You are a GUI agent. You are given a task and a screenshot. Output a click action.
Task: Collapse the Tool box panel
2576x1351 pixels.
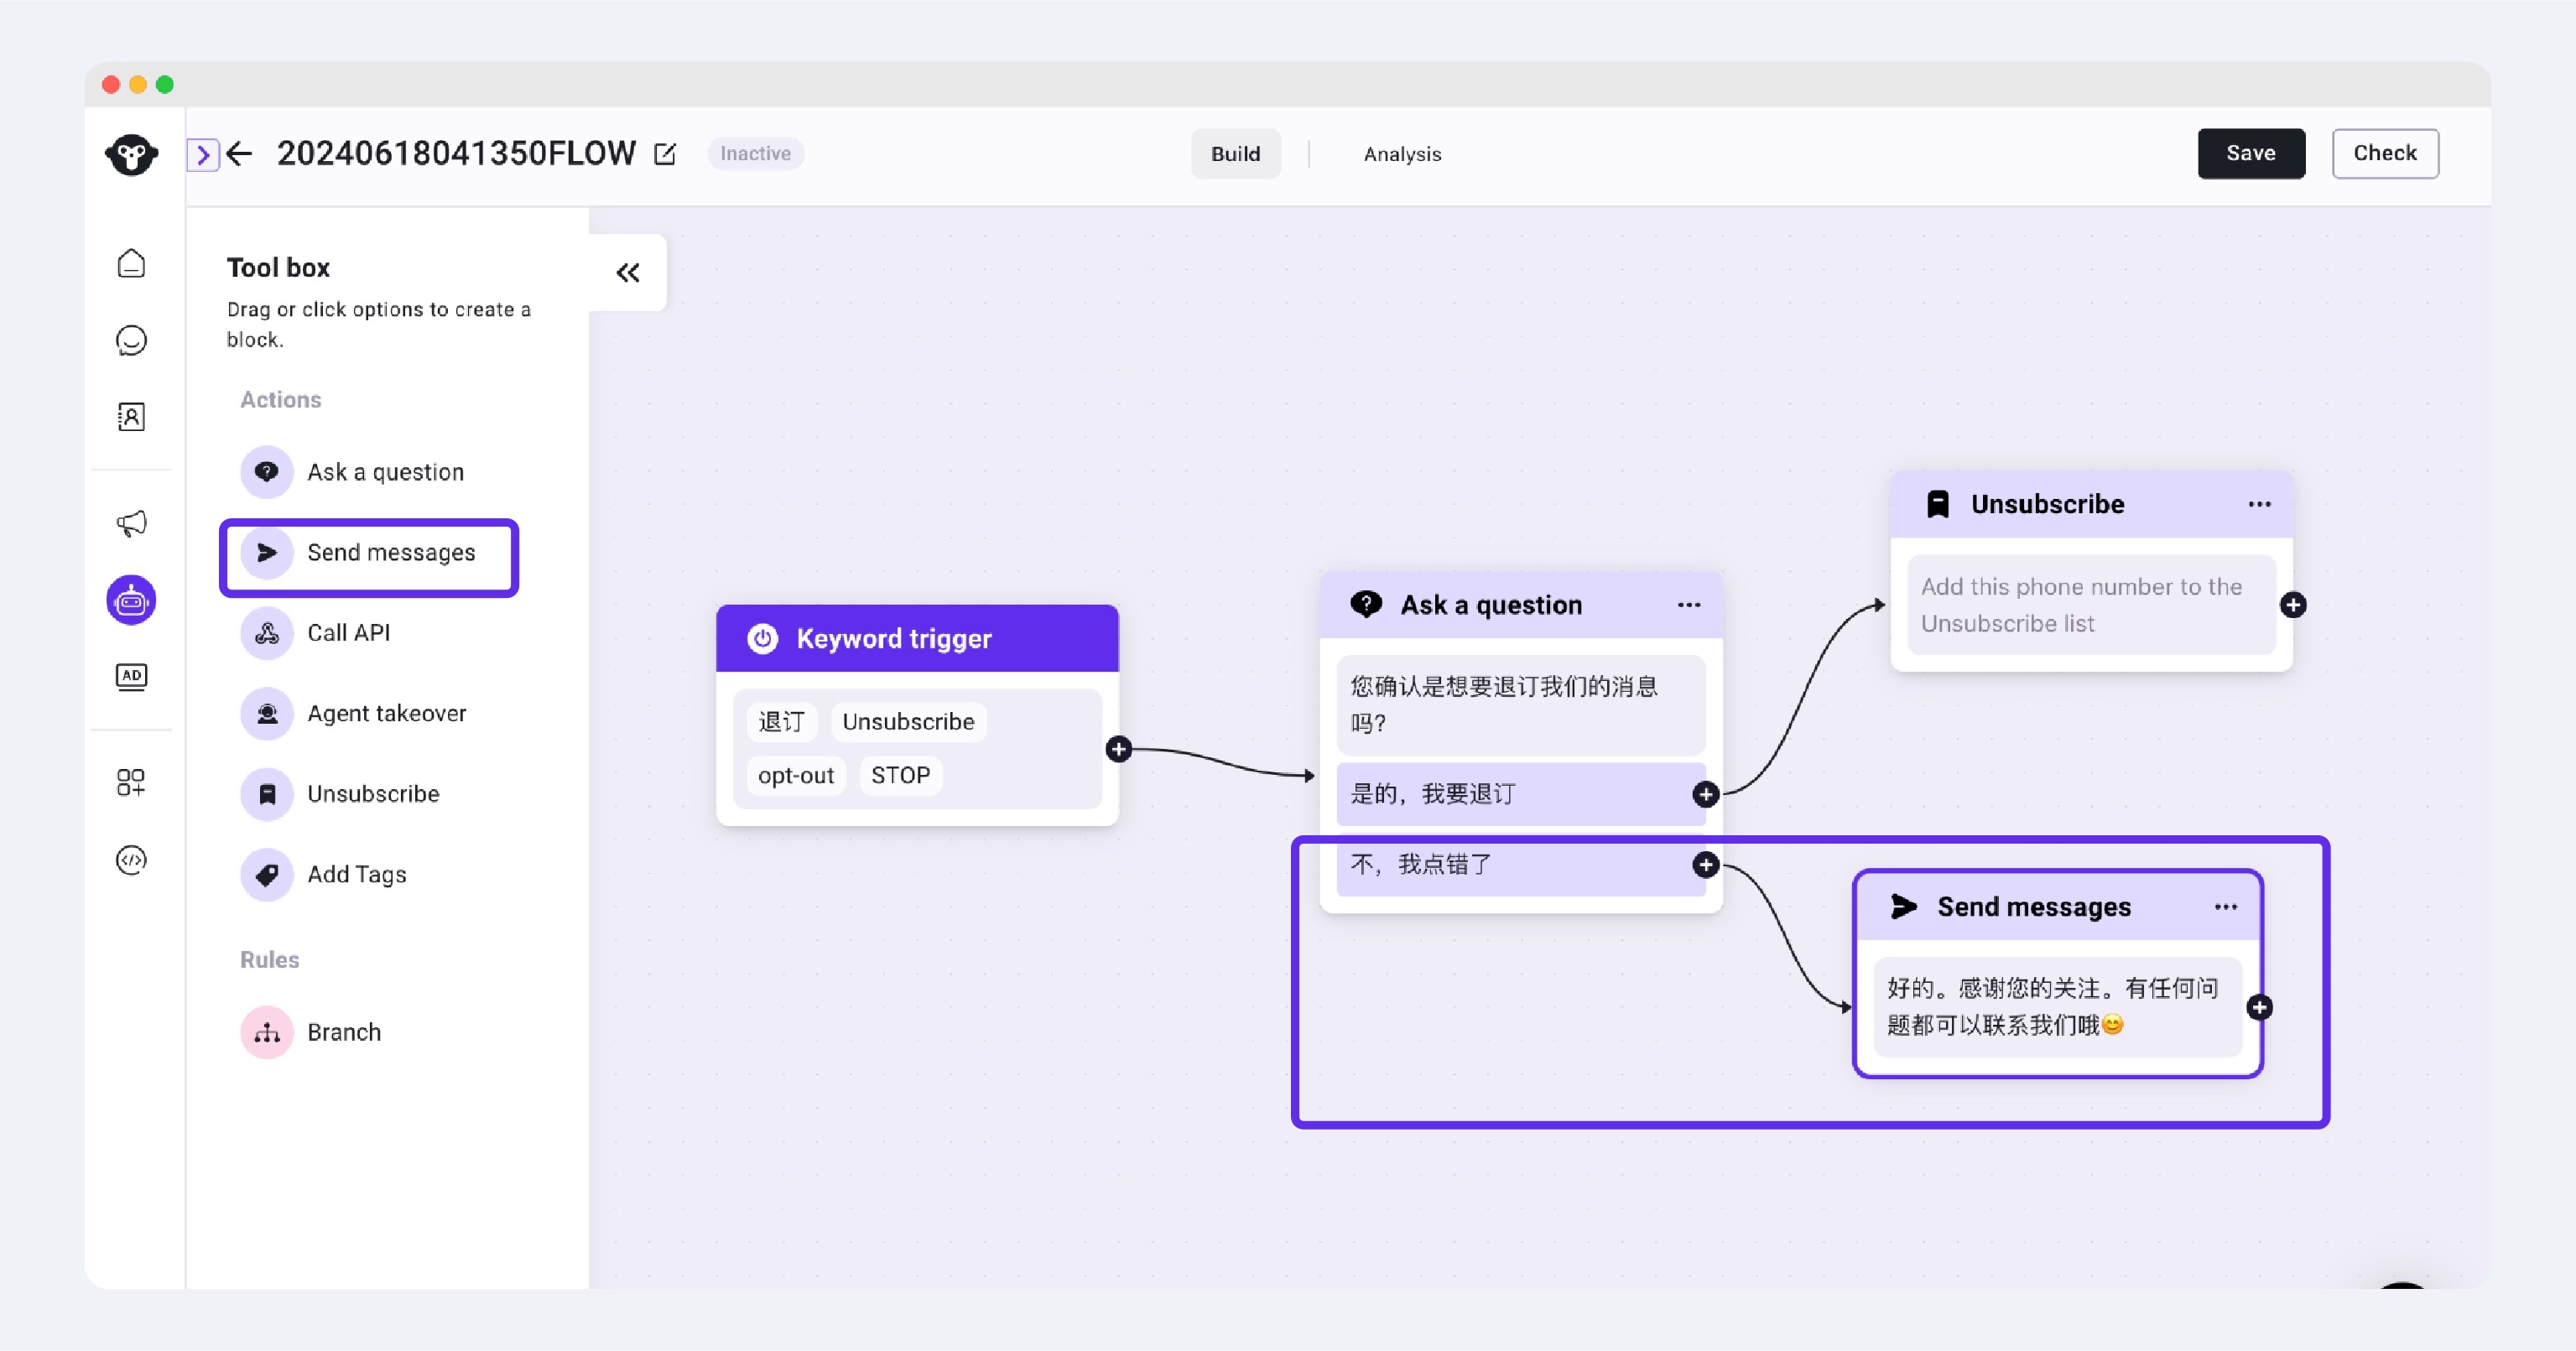click(x=628, y=273)
